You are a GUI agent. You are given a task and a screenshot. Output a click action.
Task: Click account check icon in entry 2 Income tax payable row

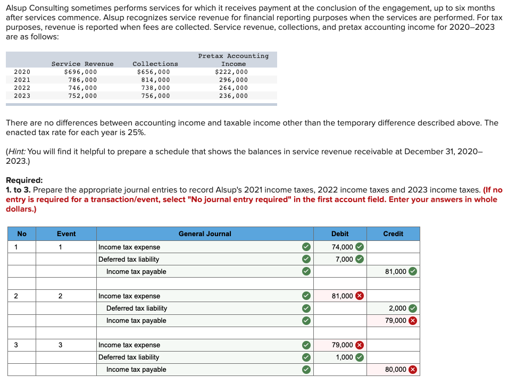coord(306,321)
